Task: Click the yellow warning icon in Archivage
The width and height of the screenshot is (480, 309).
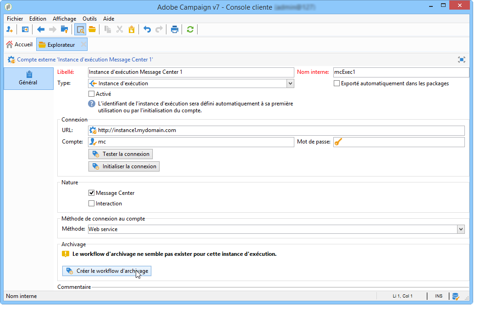Action: tap(66, 254)
